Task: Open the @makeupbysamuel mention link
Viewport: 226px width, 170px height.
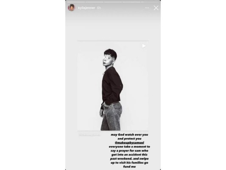Action: point(129,142)
